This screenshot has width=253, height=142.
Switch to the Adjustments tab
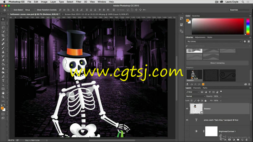tap(200, 37)
